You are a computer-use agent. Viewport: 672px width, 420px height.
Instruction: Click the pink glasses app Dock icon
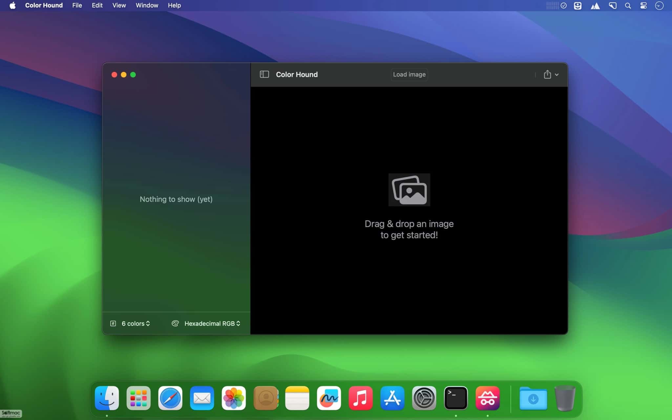488,398
